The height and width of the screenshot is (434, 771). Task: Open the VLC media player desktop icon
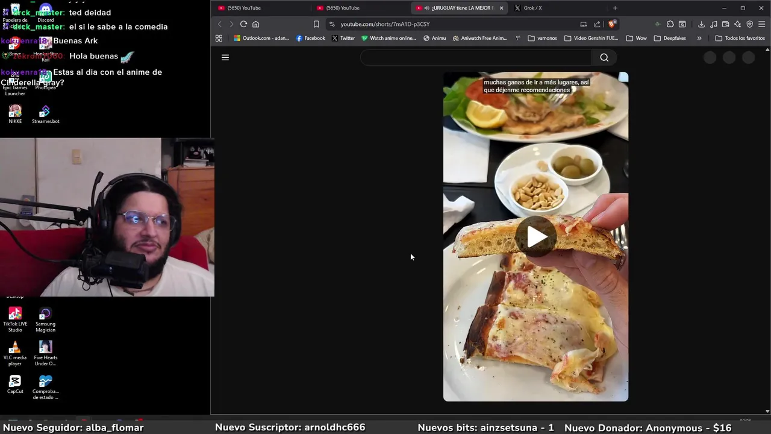(15, 353)
